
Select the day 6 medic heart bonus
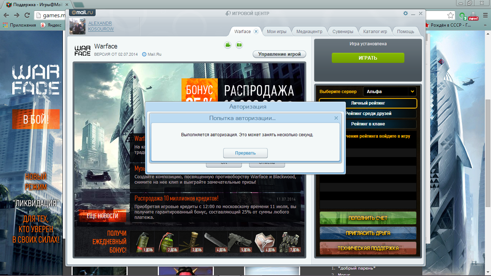(264, 241)
